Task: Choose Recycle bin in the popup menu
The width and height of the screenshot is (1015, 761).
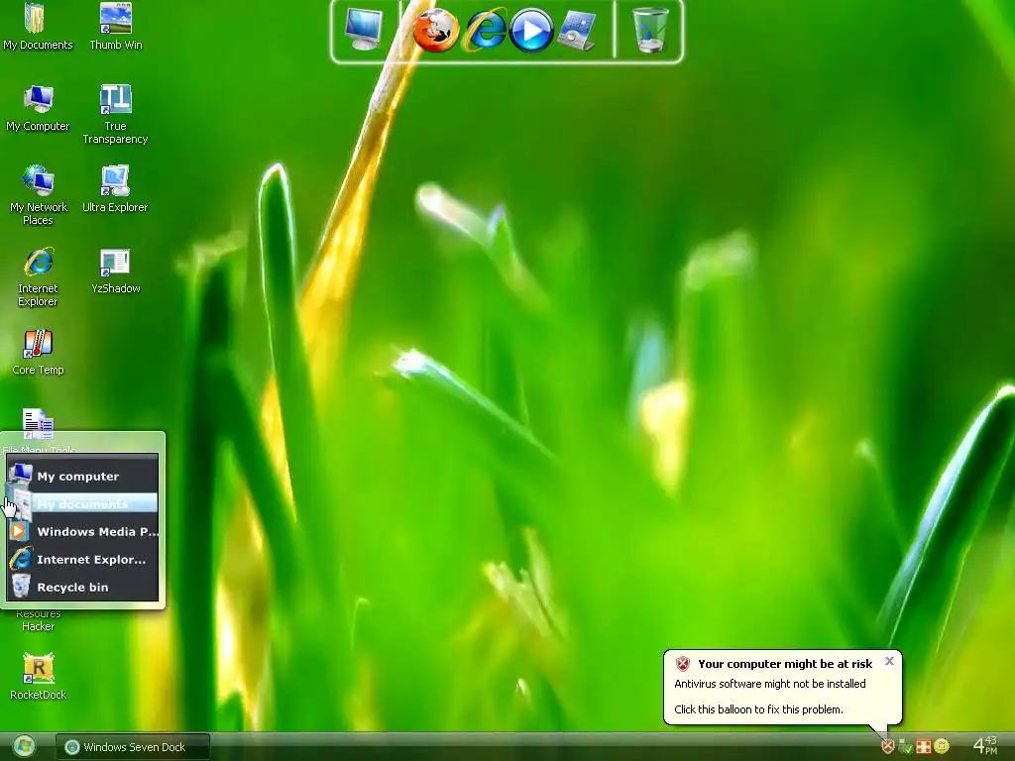Action: pos(82,588)
